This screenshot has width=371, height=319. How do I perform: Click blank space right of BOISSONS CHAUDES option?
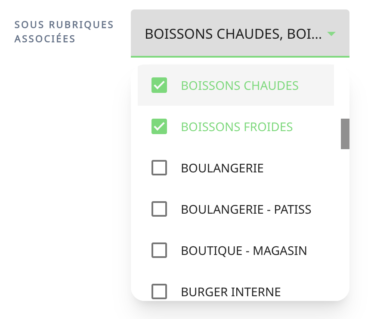[x=318, y=86]
